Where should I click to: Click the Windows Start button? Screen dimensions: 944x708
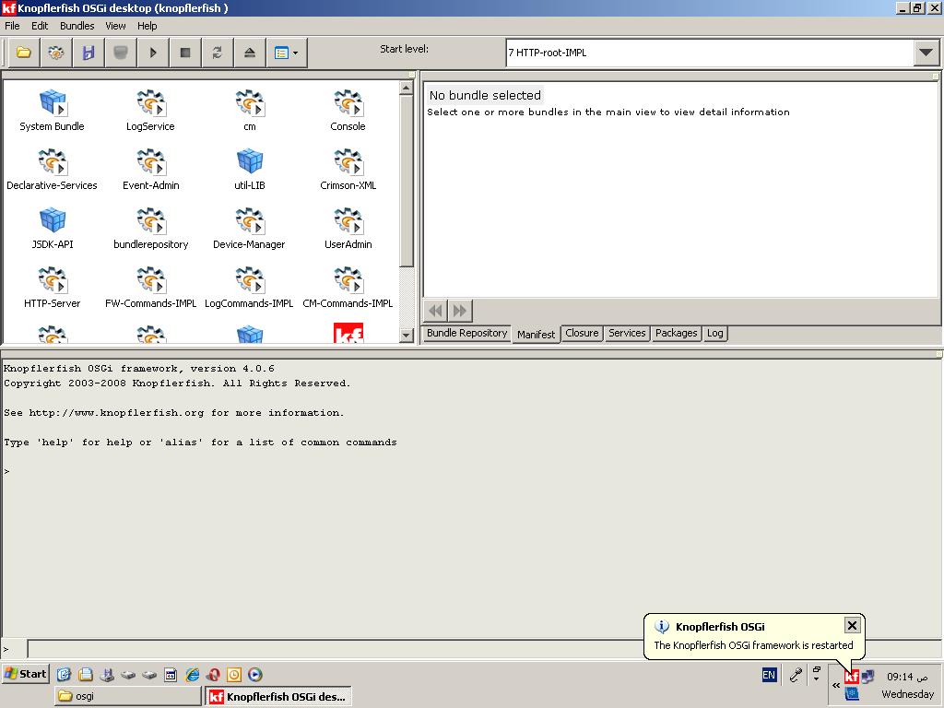pyautogui.click(x=26, y=674)
